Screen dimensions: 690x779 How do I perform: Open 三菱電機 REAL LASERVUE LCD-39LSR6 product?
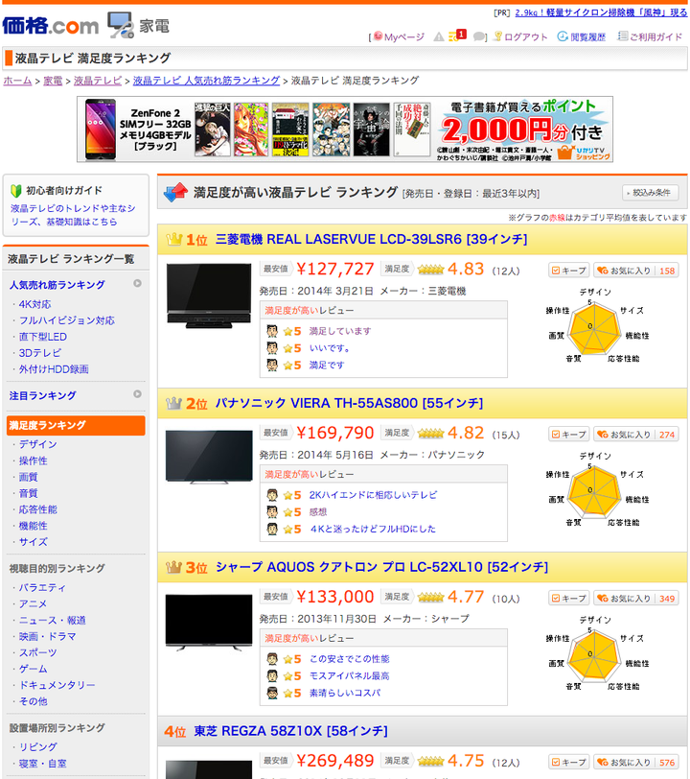(371, 240)
